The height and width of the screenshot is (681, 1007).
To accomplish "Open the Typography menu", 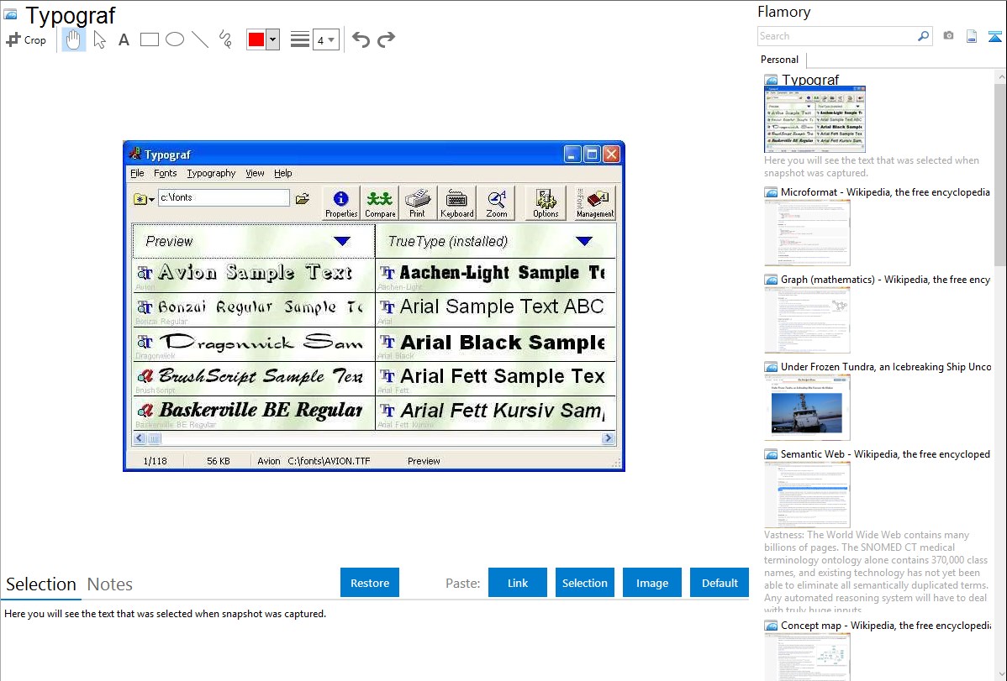I will (211, 173).
